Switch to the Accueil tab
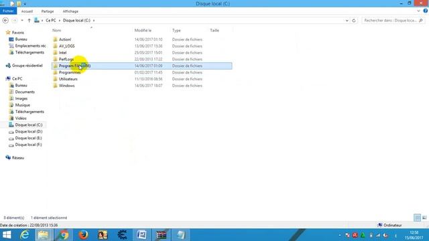The image size is (429, 241). [x=27, y=11]
